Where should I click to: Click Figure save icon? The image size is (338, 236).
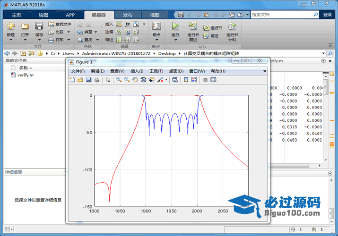(x=88, y=80)
